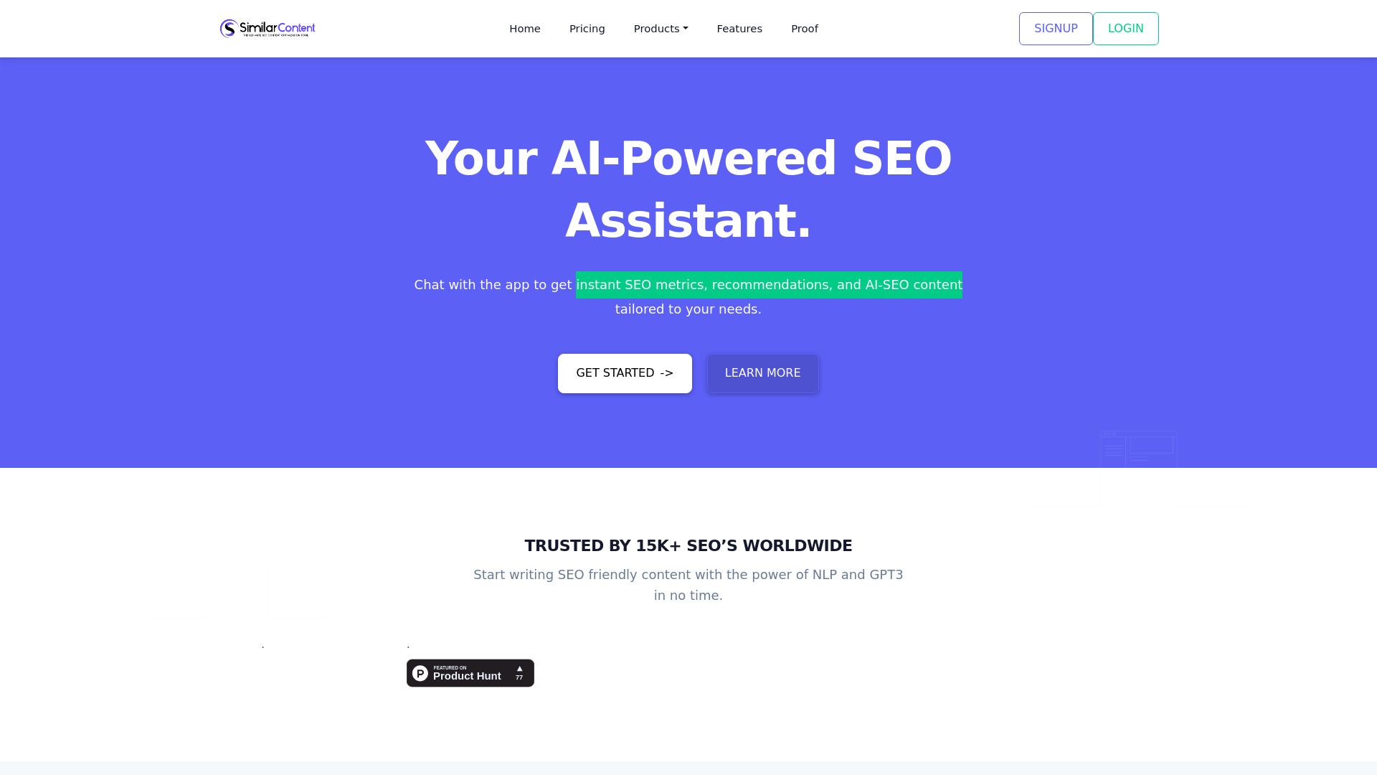
Task: Open the Products navigation expander
Action: 661,29
